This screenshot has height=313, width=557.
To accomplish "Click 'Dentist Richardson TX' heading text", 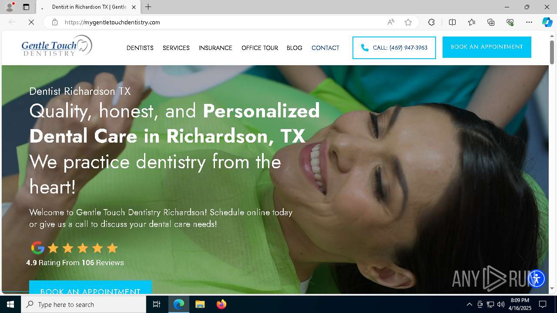I will click(x=80, y=91).
